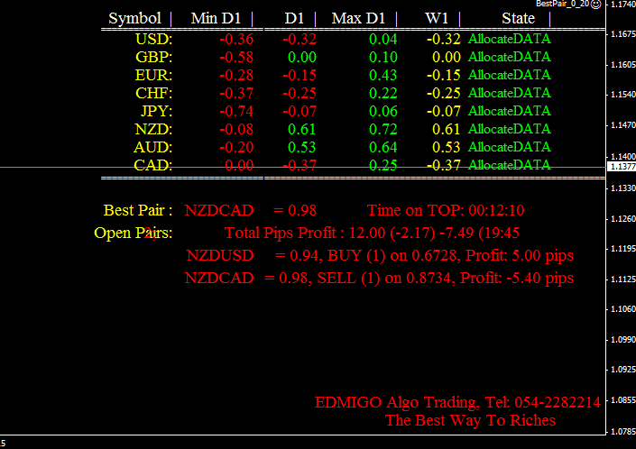Click the Min D1 column header
The image size is (636, 449).
pos(216,18)
